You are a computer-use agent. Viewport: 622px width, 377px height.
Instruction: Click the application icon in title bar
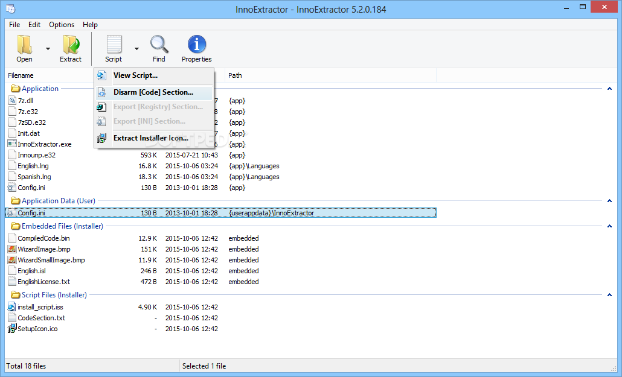(11, 8)
